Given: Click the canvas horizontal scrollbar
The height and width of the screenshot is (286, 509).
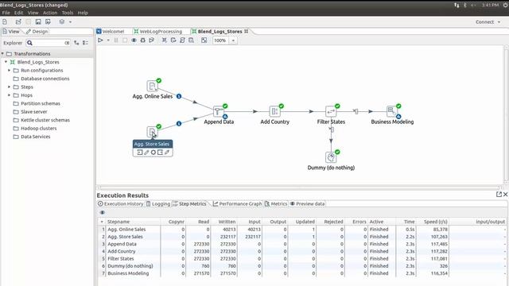Looking at the screenshot, I should coord(299,187).
